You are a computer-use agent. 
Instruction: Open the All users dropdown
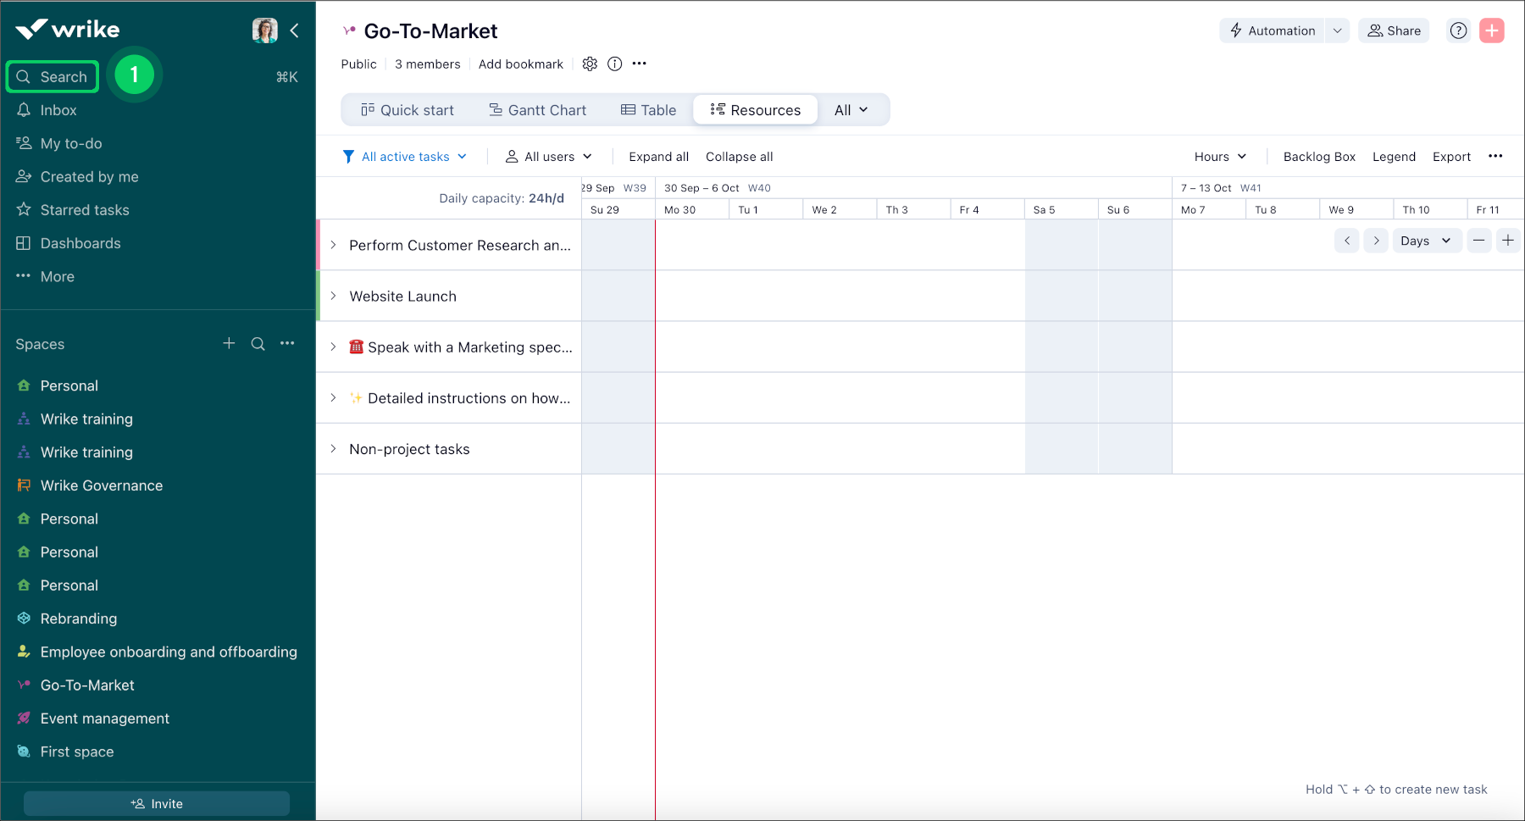coord(549,157)
